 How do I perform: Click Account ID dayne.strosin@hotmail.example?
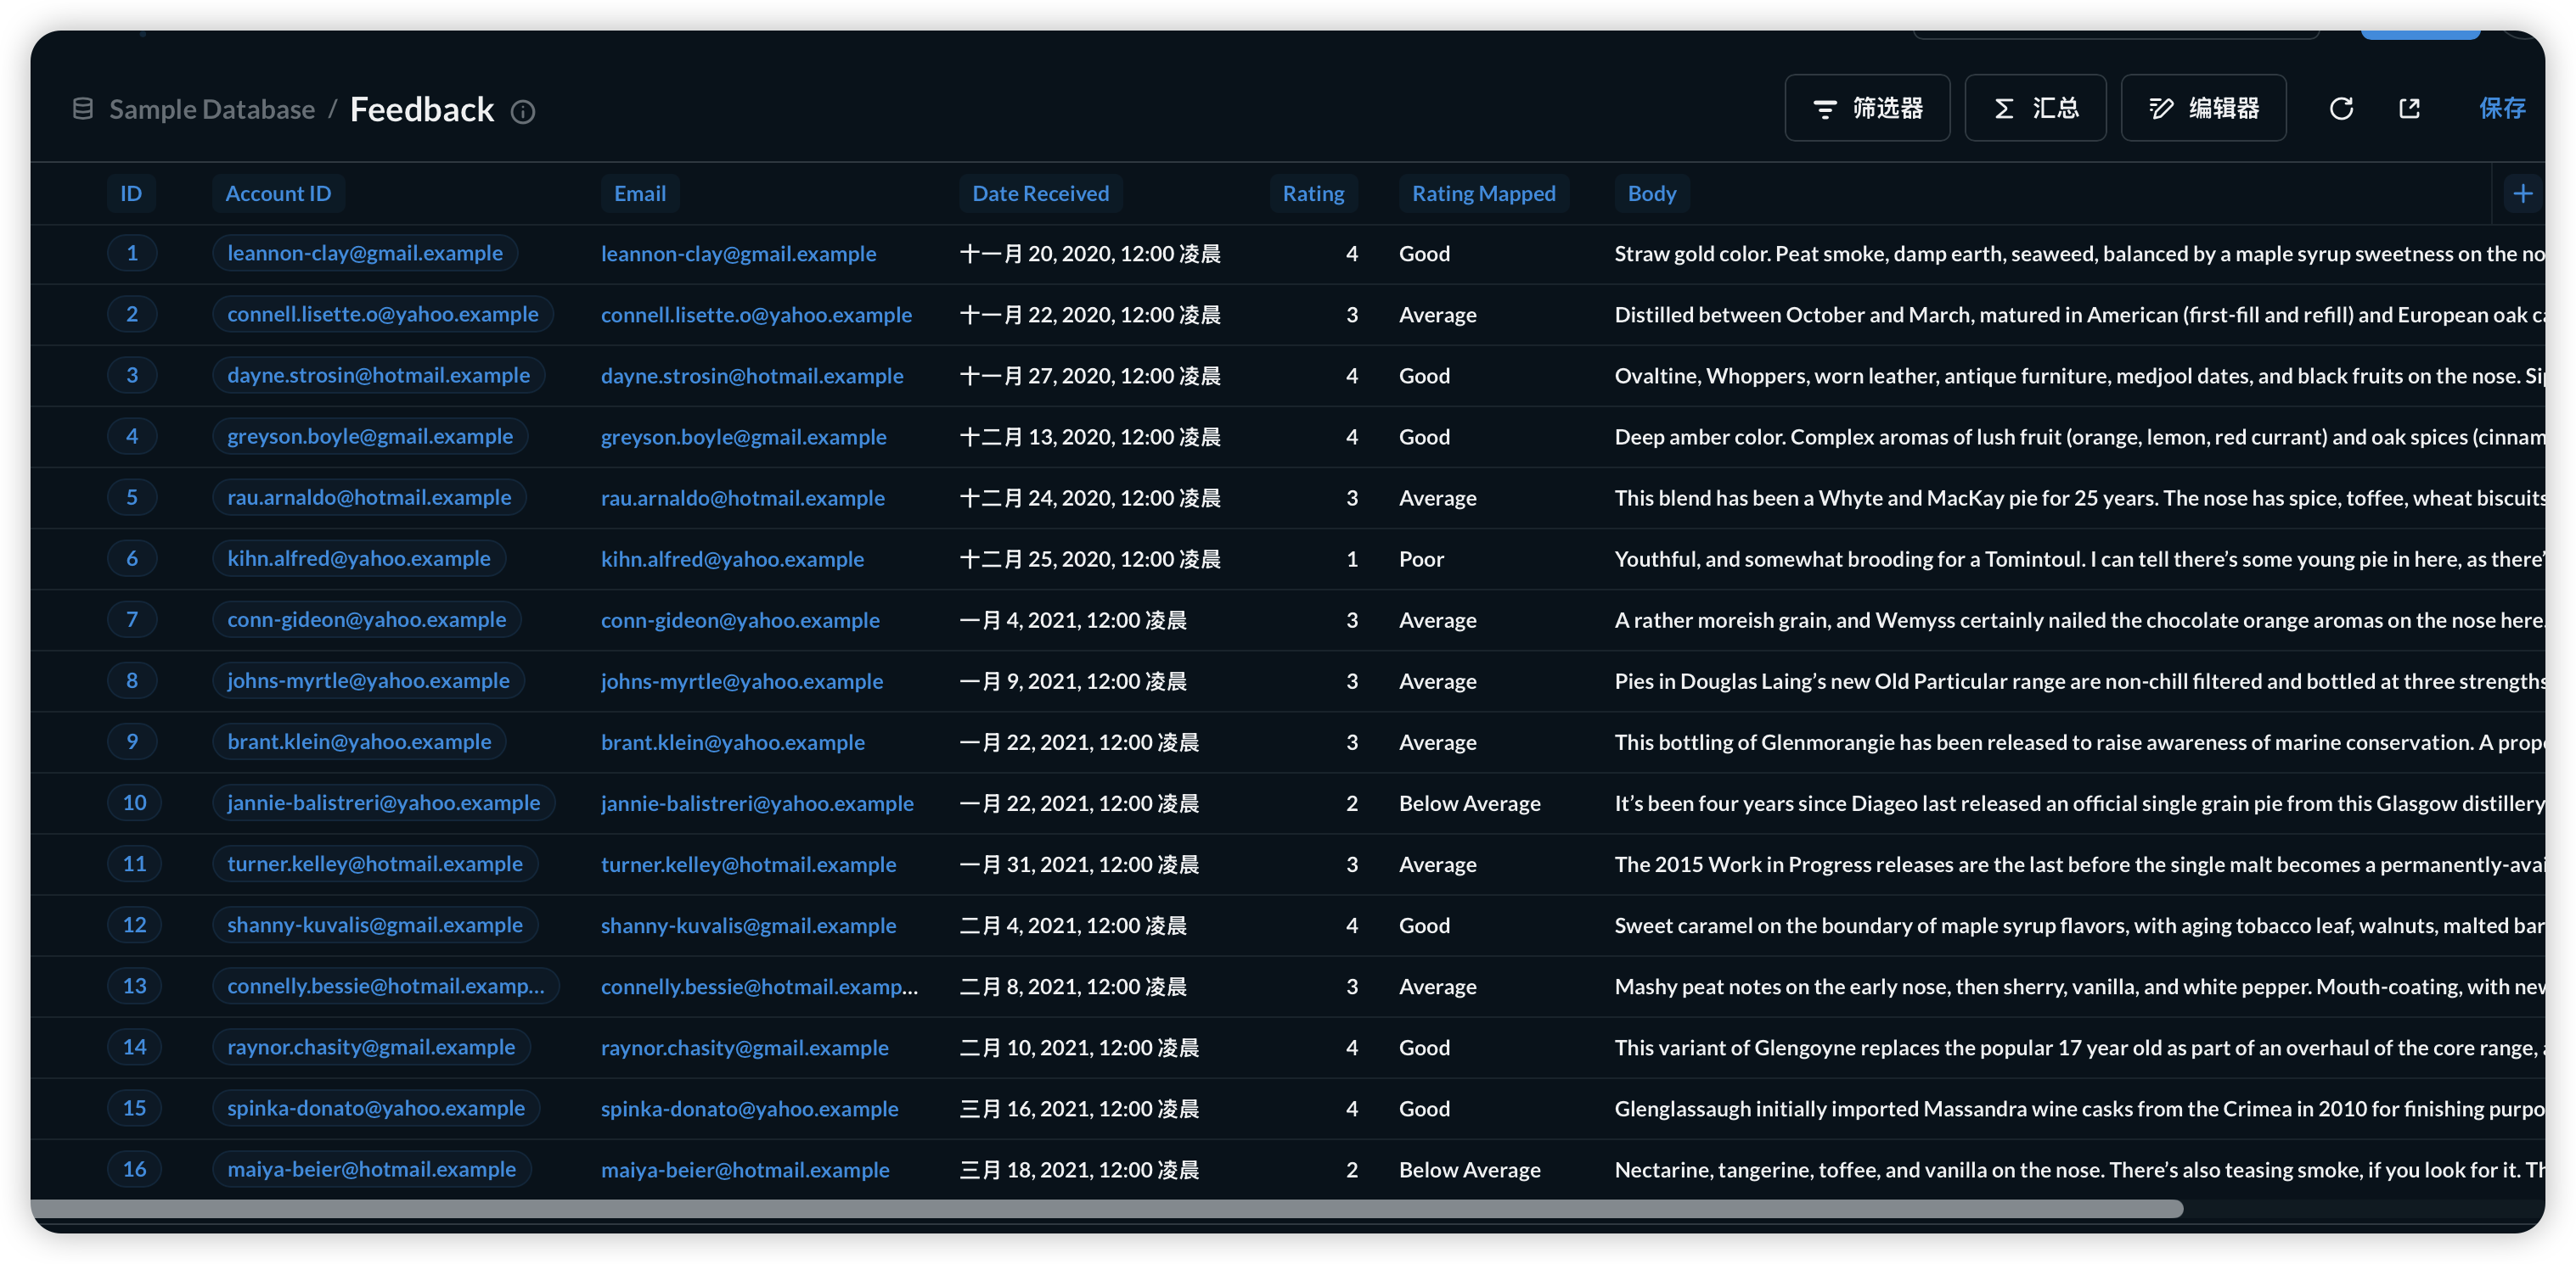coord(379,376)
